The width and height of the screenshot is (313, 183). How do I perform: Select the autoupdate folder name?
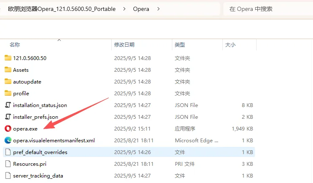[27, 81]
